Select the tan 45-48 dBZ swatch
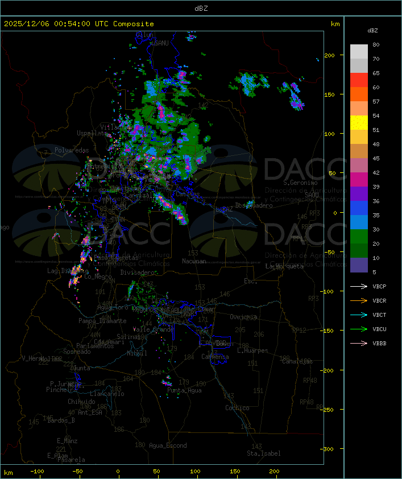402x479 pixels. (x=359, y=151)
